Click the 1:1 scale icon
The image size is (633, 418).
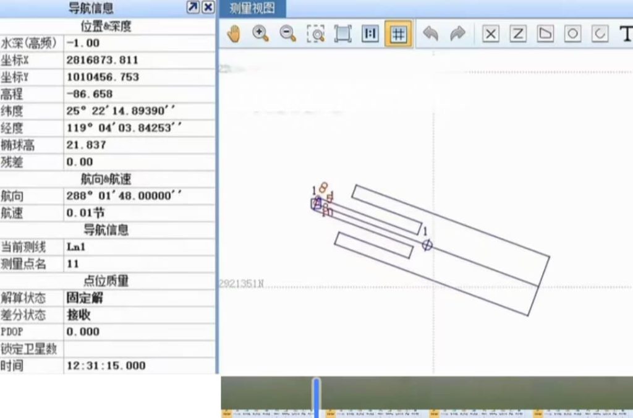tap(370, 34)
